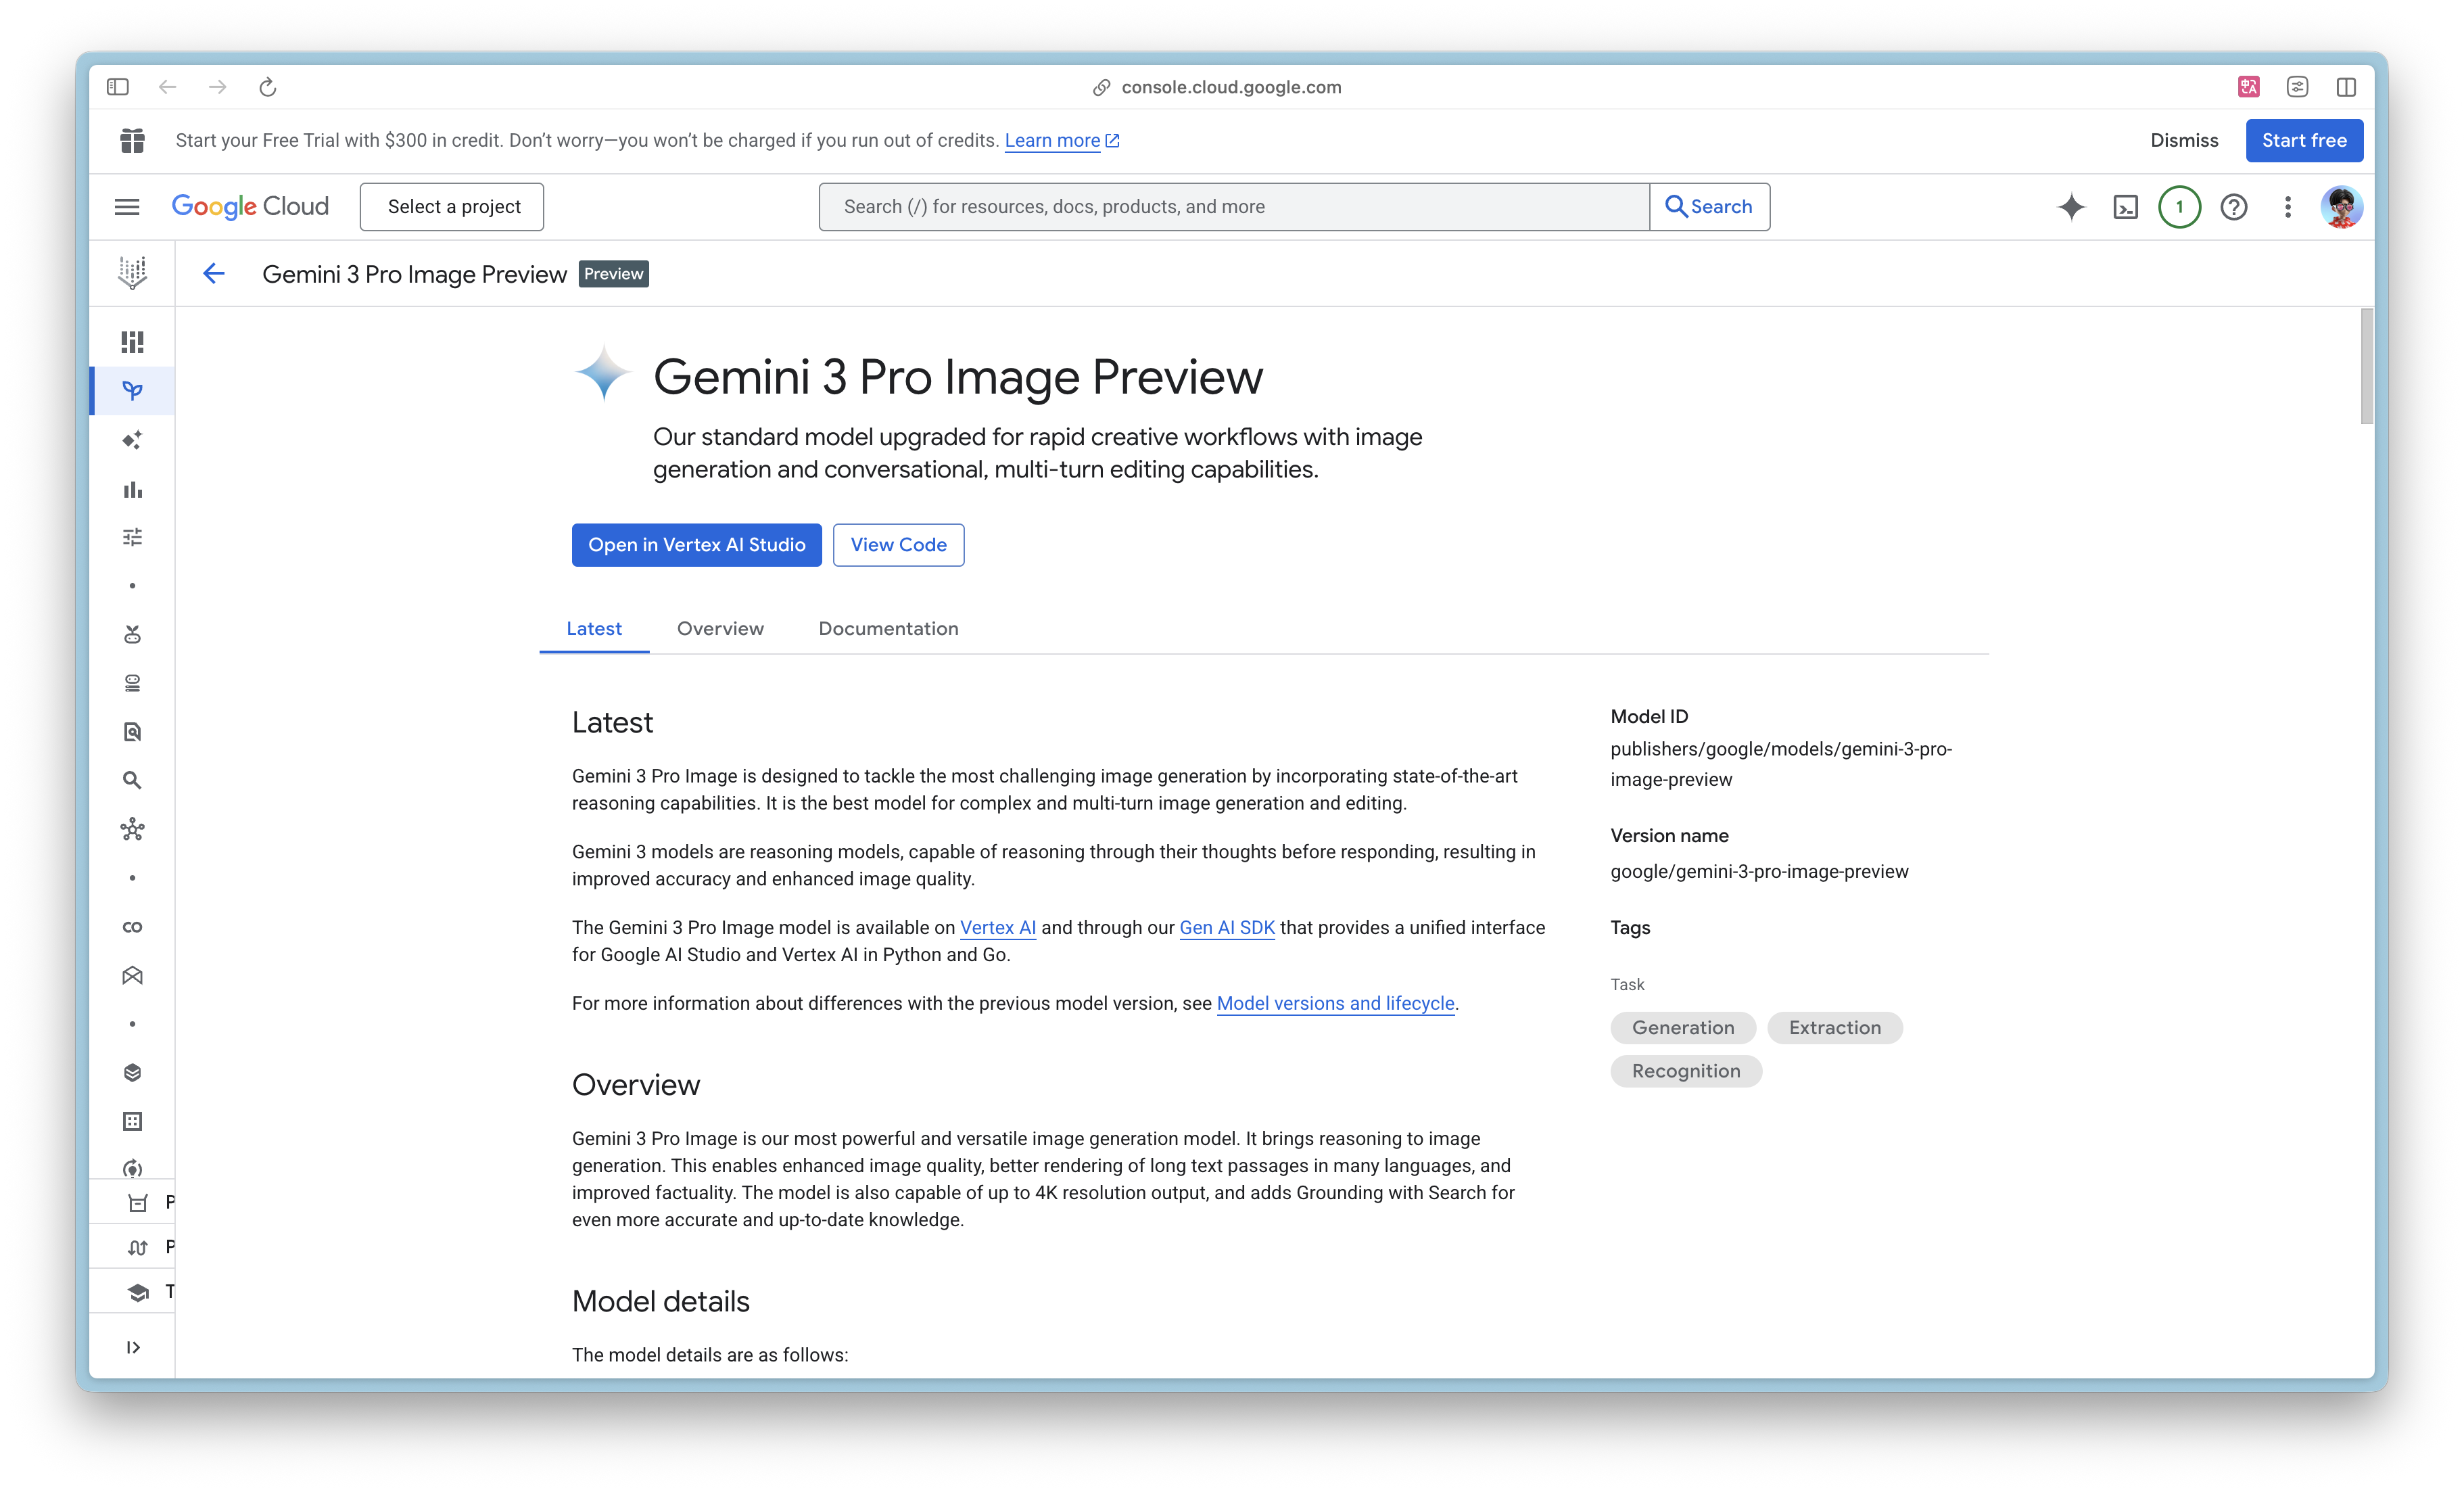2464x1492 pixels.
Task: Open the Dashboard icon in sidebar
Action: [132, 342]
